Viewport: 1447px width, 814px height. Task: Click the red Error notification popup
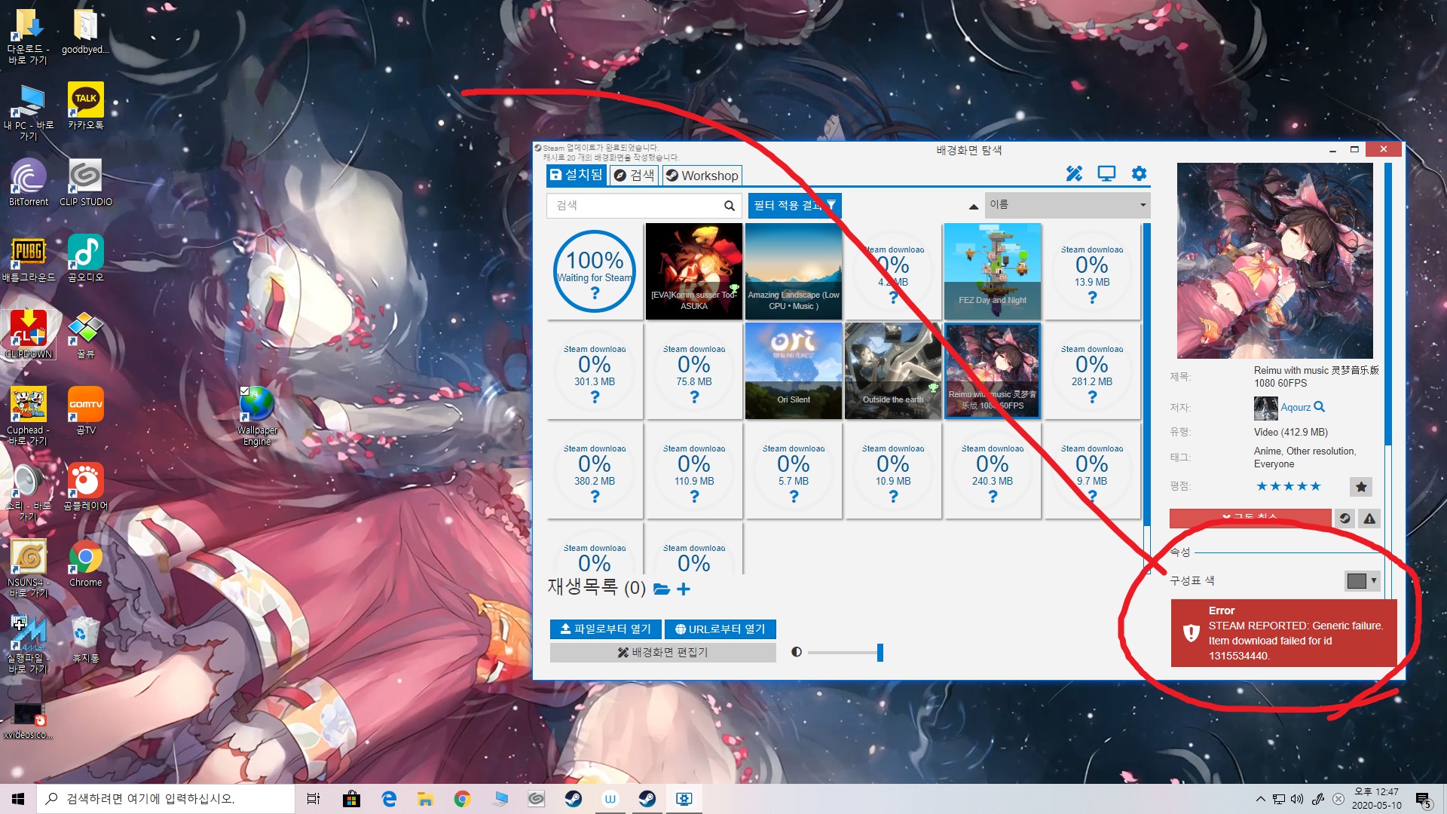point(1283,633)
